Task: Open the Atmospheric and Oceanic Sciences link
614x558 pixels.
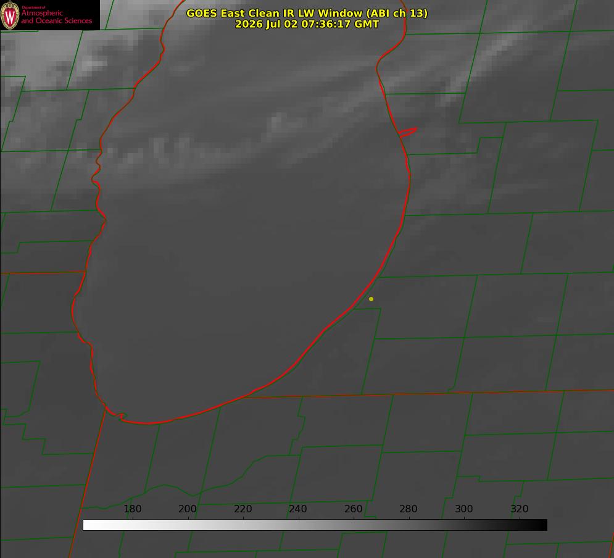Action: coord(56,17)
